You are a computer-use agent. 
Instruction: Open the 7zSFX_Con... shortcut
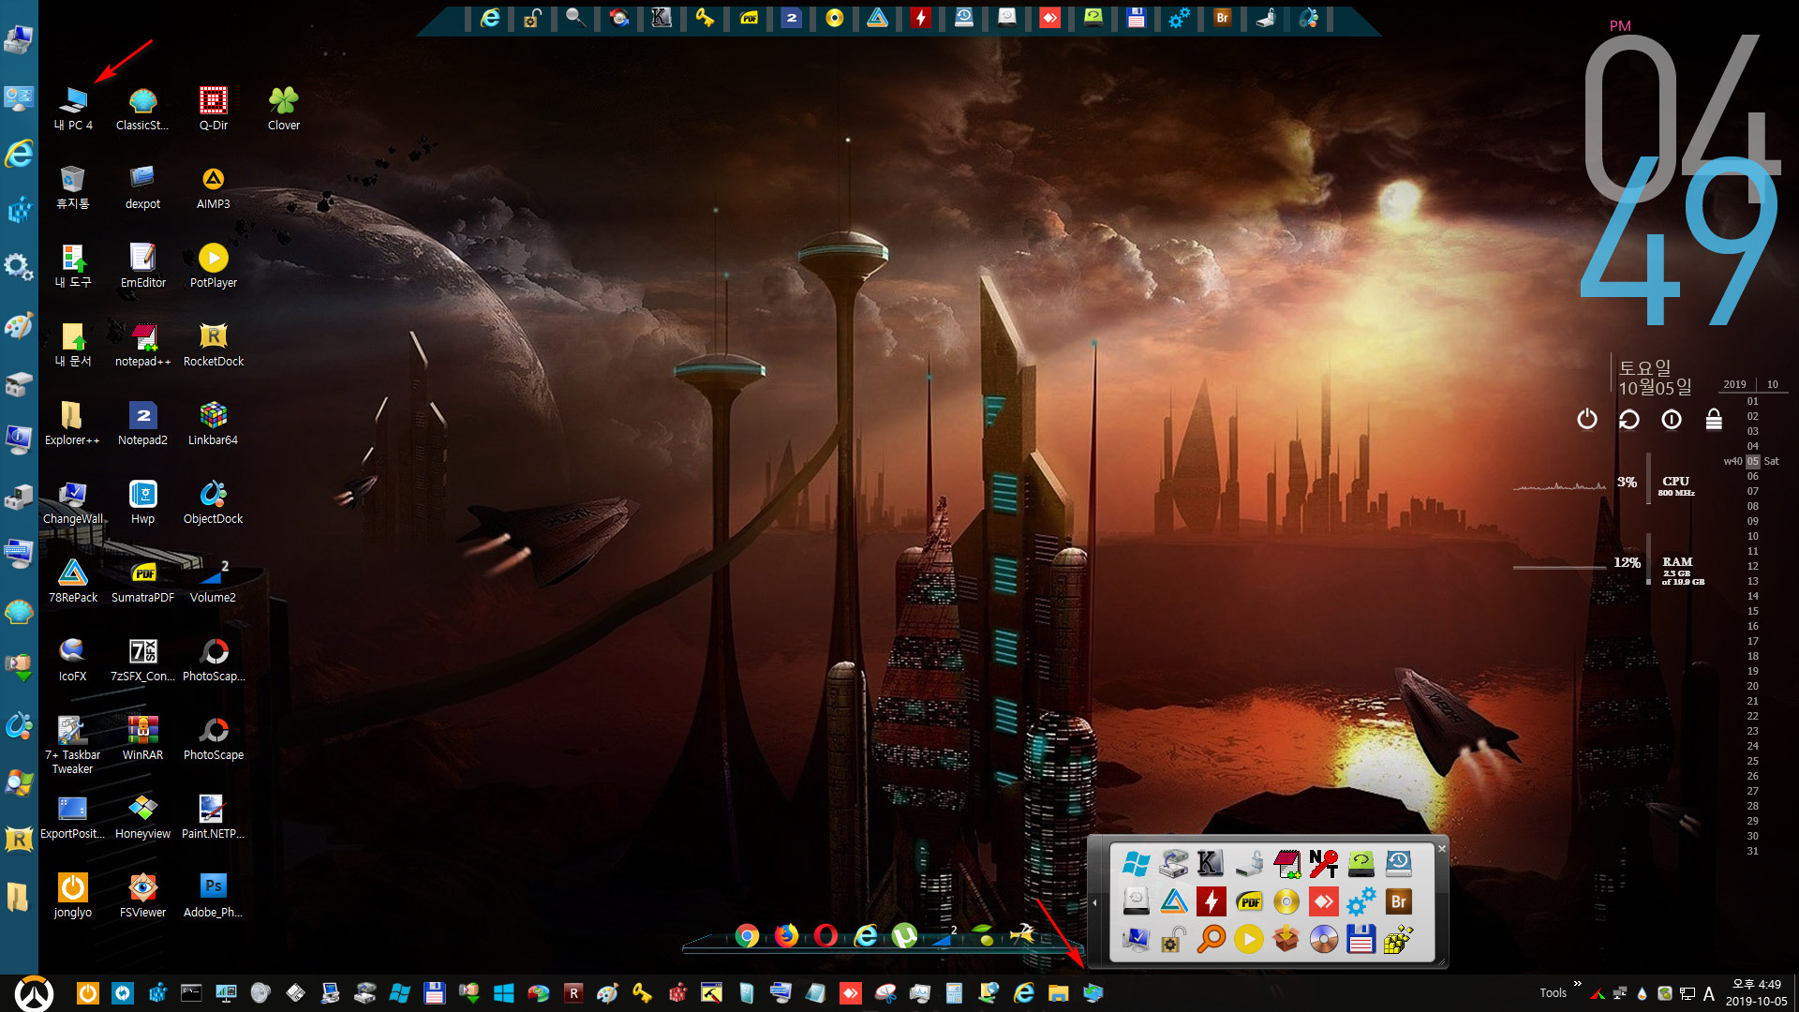[x=142, y=659]
